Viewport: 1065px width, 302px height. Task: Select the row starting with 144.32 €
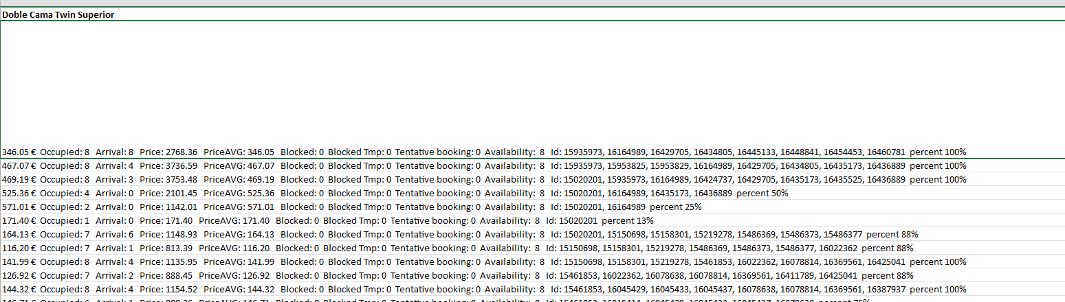point(532,289)
